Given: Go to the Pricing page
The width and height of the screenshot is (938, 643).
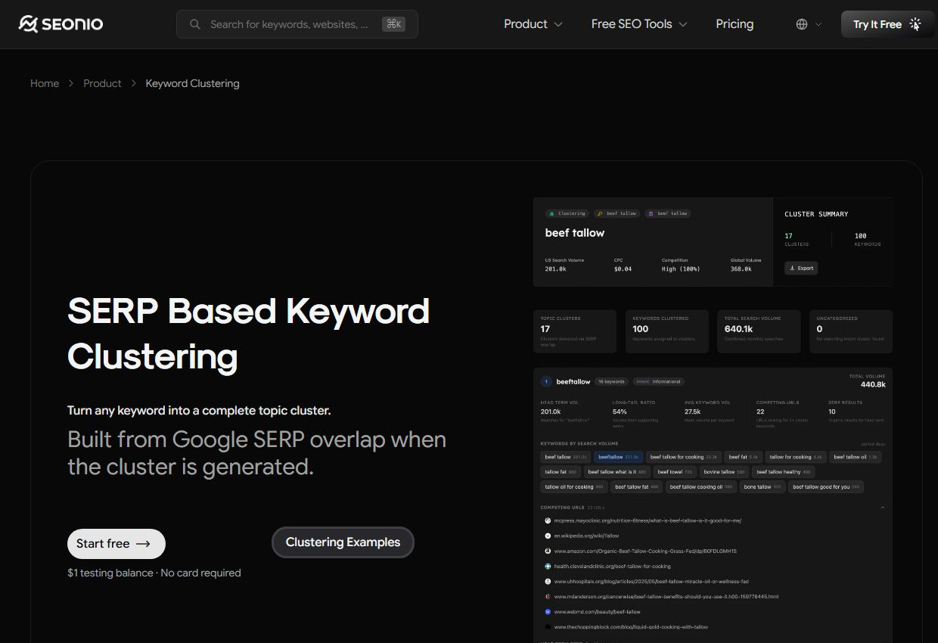Looking at the screenshot, I should (x=735, y=24).
